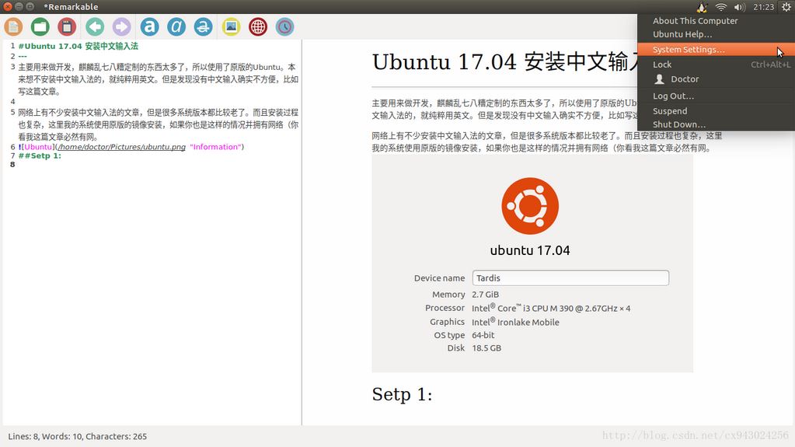795x447 pixels.
Task: Save the document with the red disk icon
Action: 67,27
